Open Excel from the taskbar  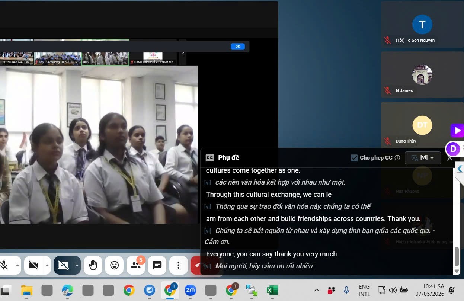pos(272,290)
